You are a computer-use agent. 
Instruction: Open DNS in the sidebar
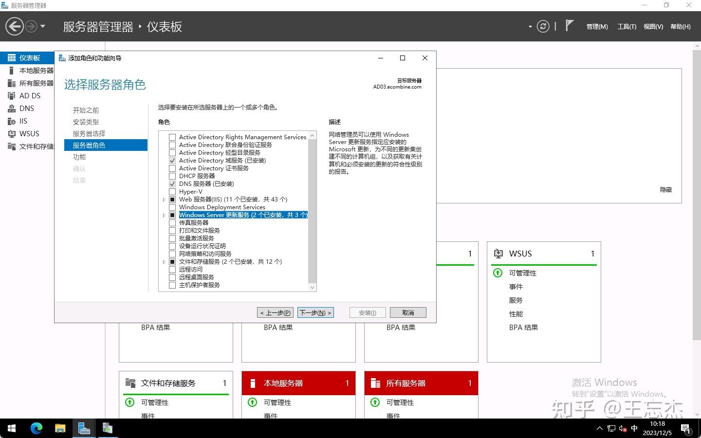(x=27, y=109)
